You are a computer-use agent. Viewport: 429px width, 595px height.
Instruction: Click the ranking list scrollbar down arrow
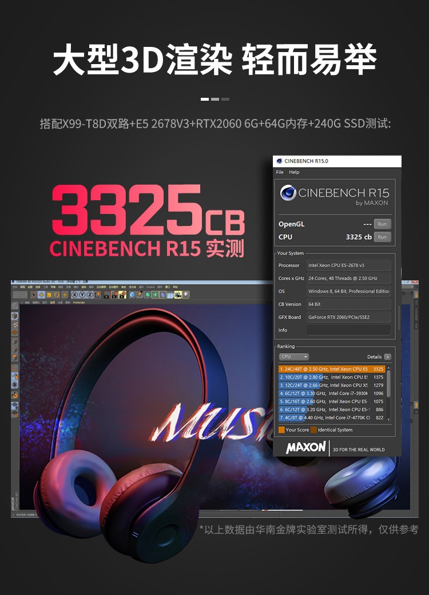tap(389, 419)
